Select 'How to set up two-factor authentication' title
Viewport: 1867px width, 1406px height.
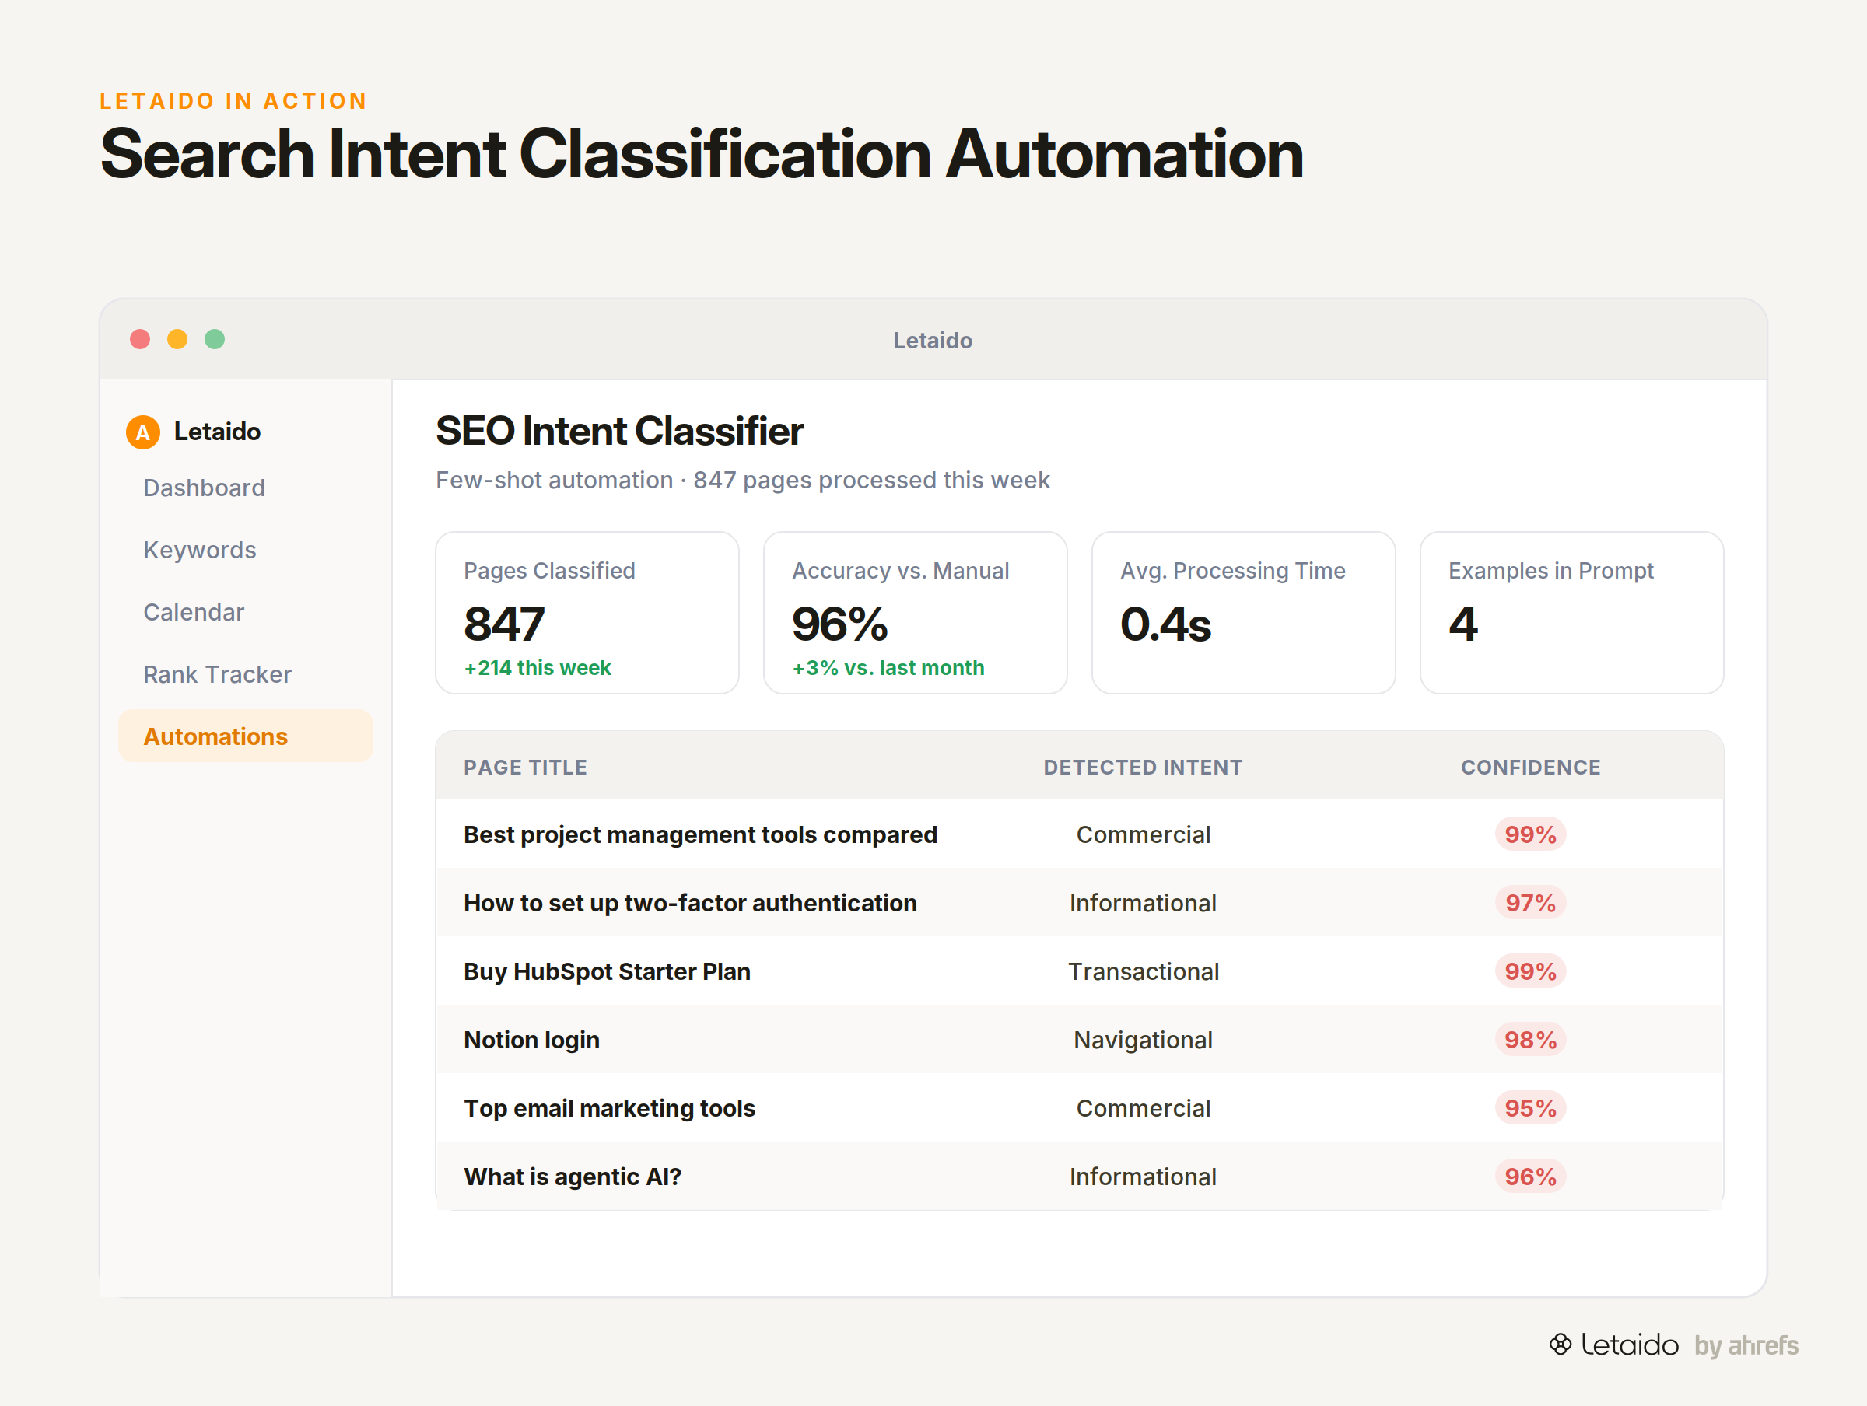[x=691, y=903]
